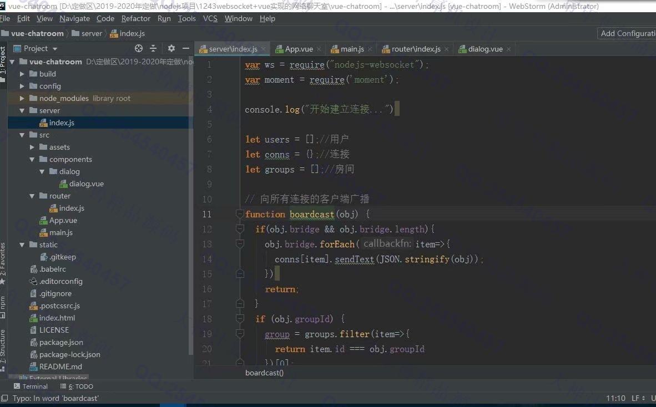Click the LF line separator selector
The height and width of the screenshot is (407, 656).
638,398
